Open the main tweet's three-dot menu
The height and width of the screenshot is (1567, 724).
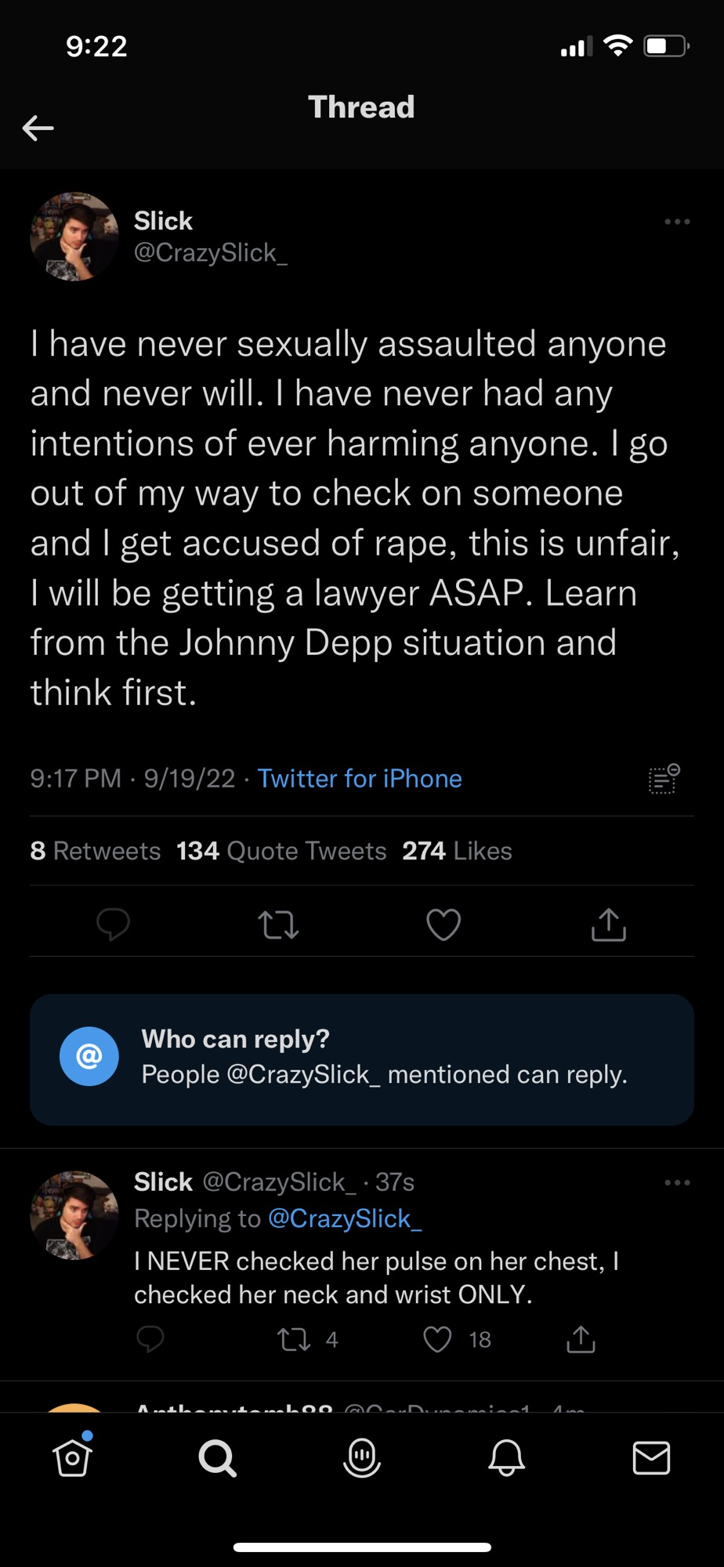[x=677, y=222]
